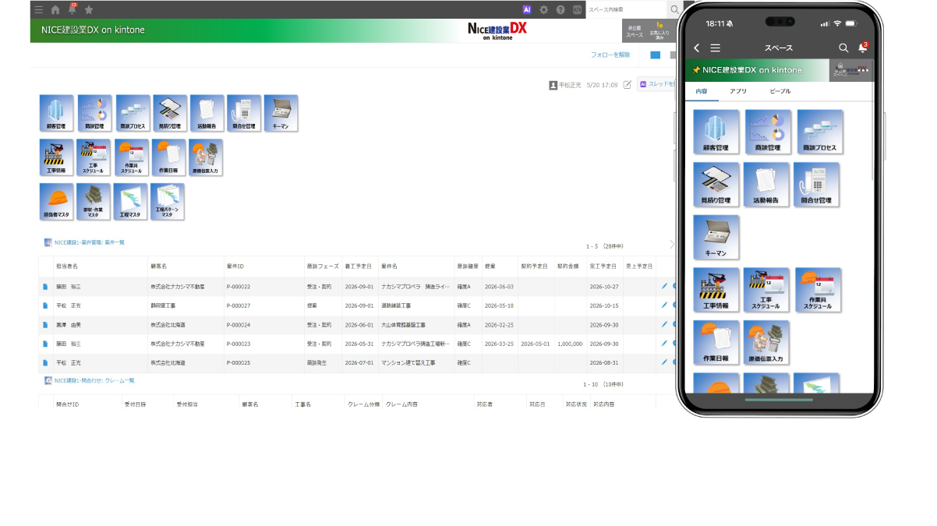
Task: Open 商談プロセス app tile in desktop view
Action: tap(132, 113)
